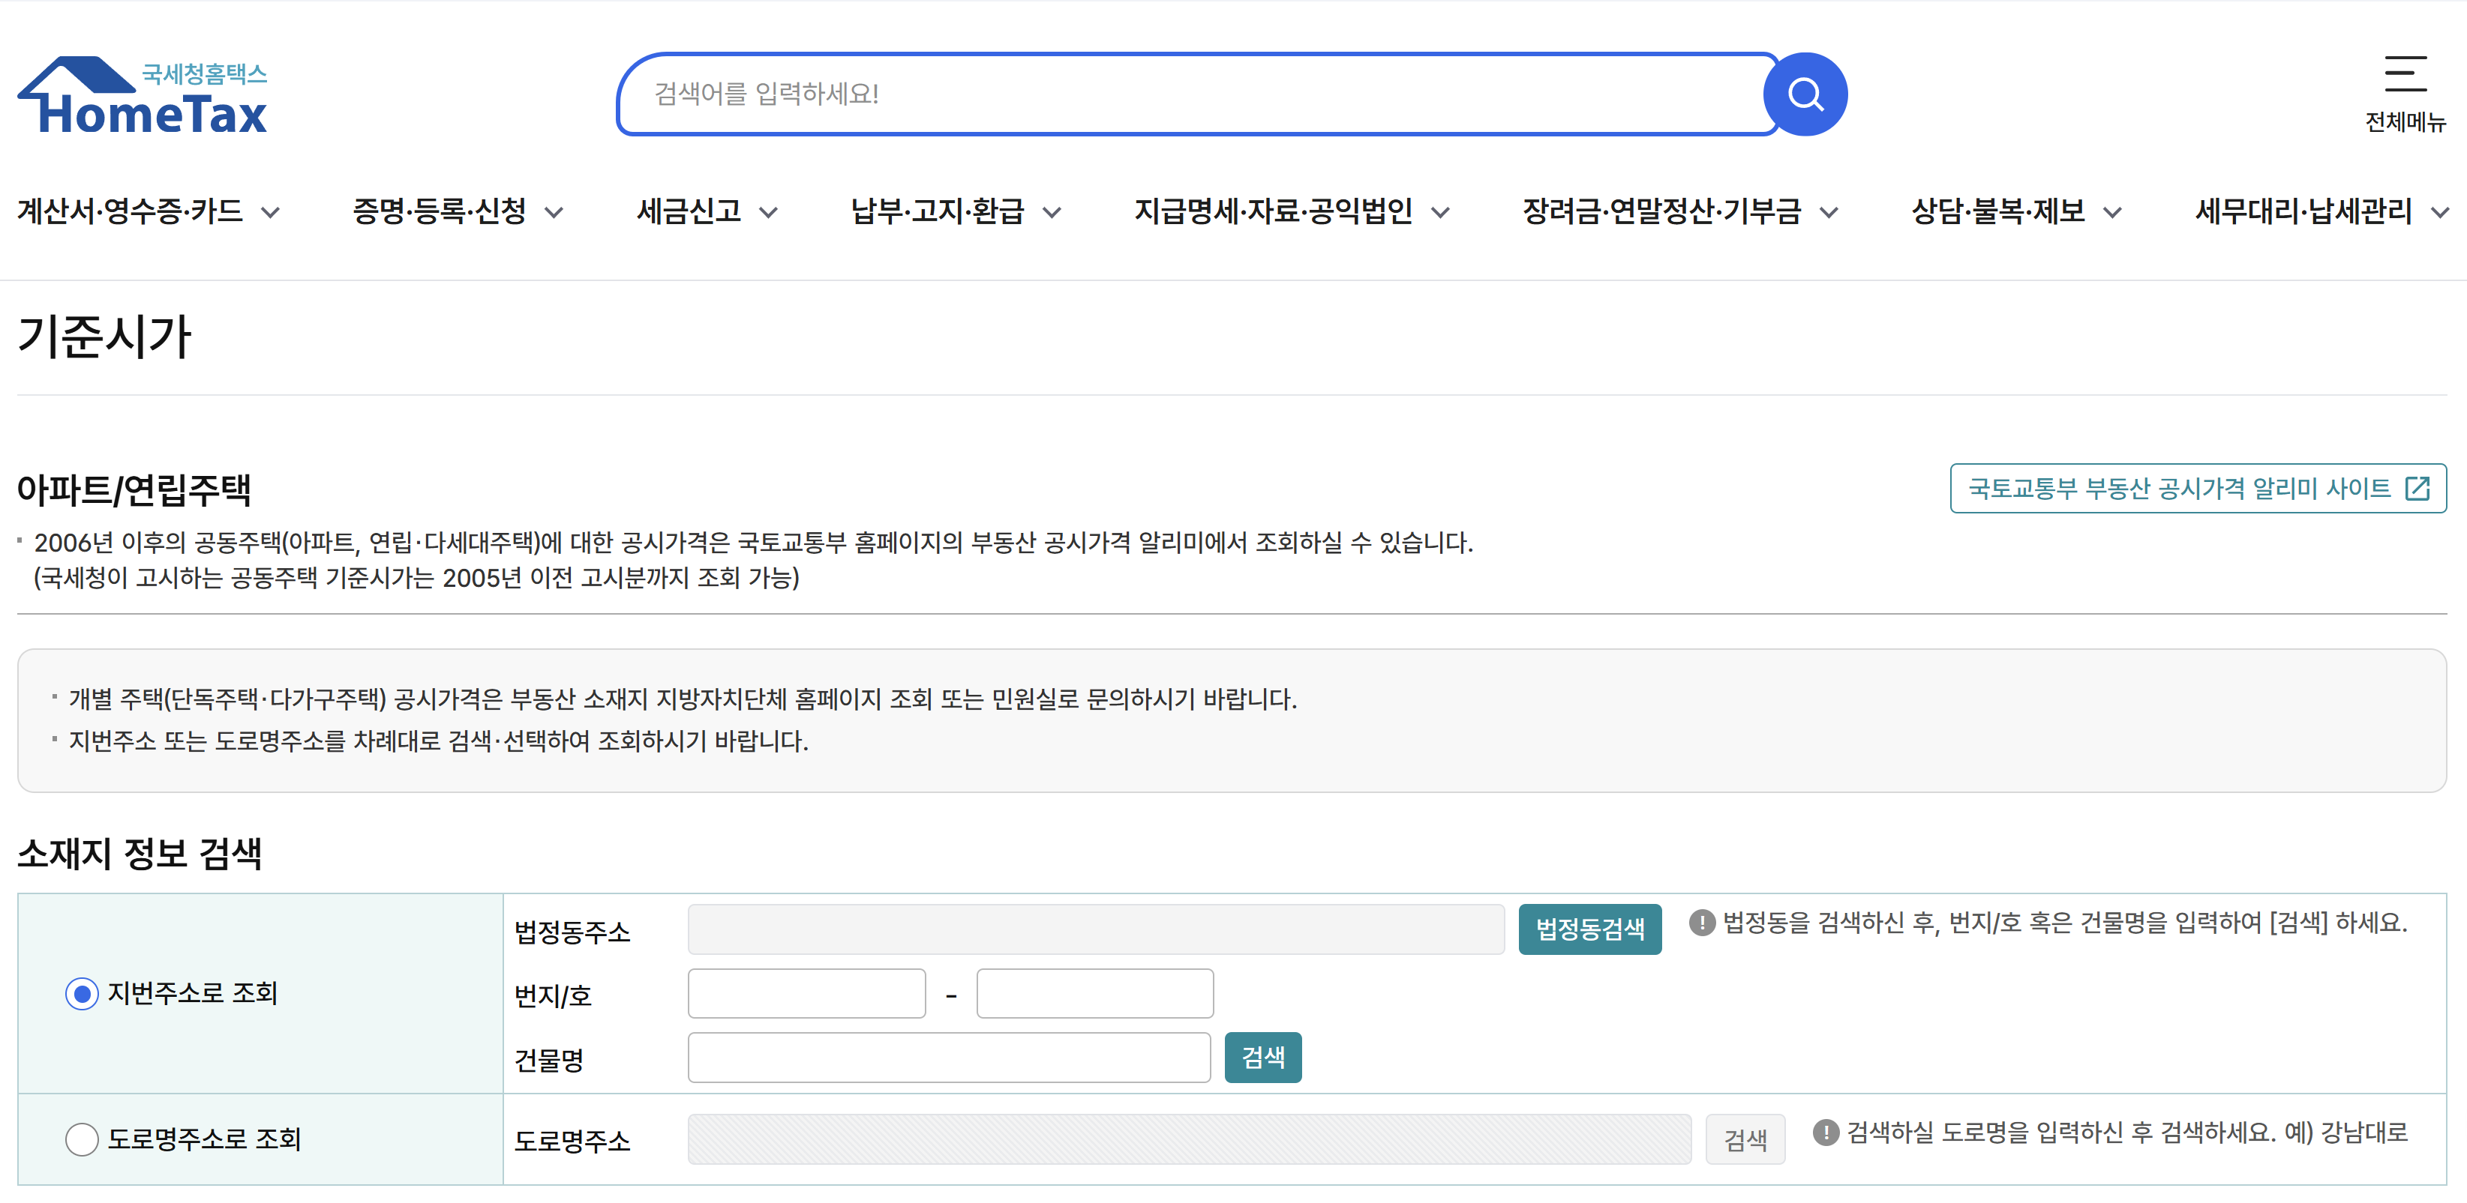2467x1203 pixels.
Task: Click the teal 검색 button next to 건물명
Action: pyautogui.click(x=1262, y=1058)
